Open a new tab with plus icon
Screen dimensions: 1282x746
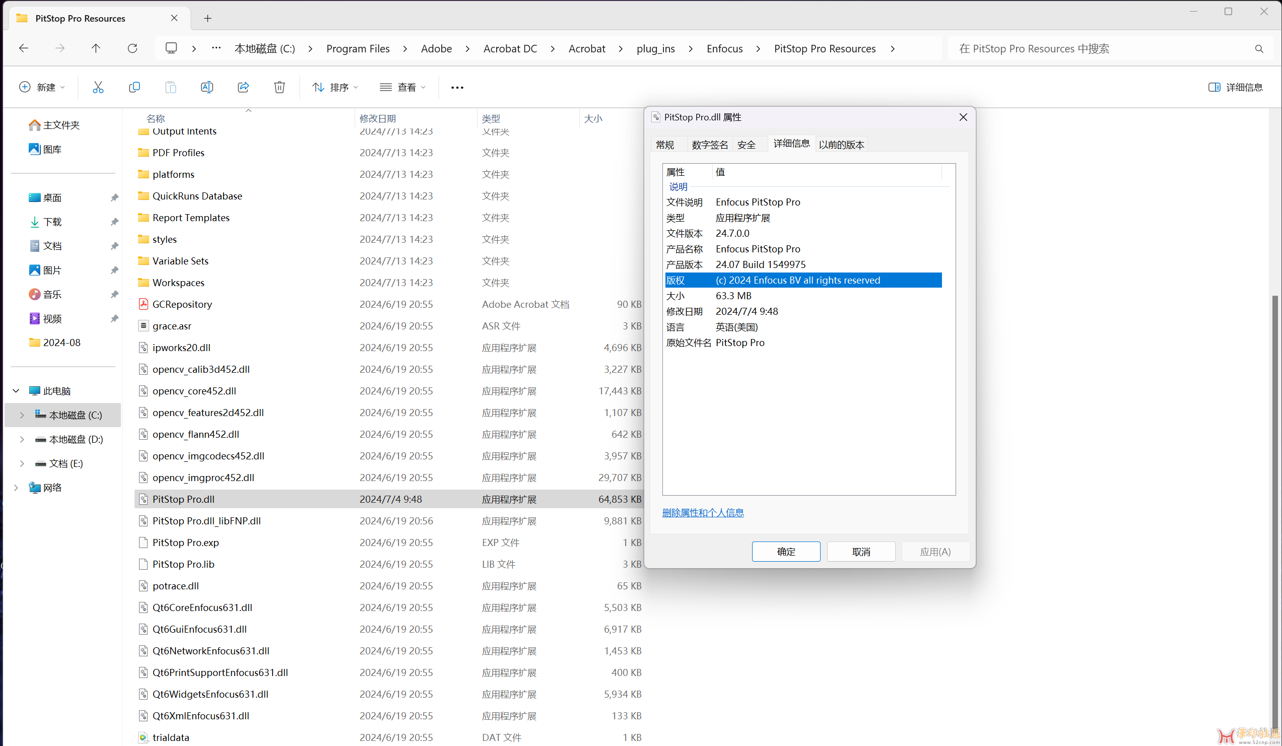tap(208, 18)
